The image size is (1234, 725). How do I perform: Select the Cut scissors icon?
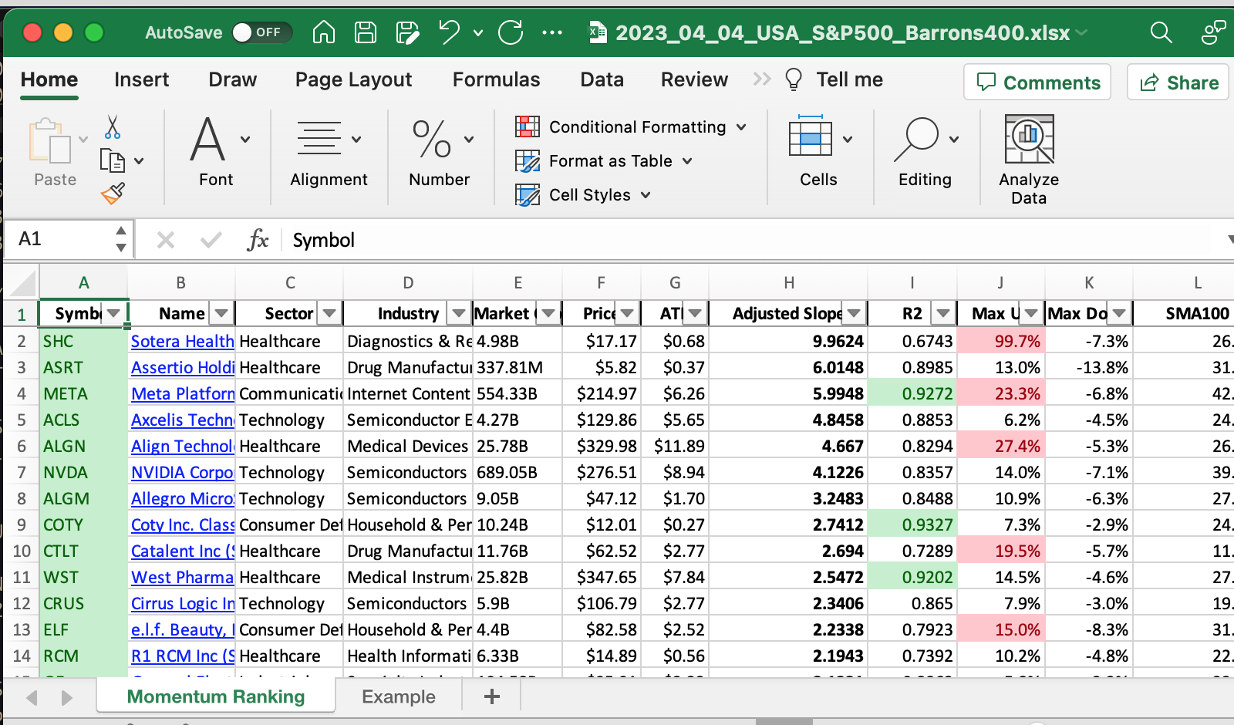pyautogui.click(x=113, y=127)
